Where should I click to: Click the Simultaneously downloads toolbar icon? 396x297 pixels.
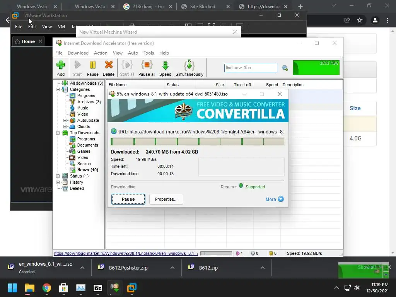click(189, 68)
